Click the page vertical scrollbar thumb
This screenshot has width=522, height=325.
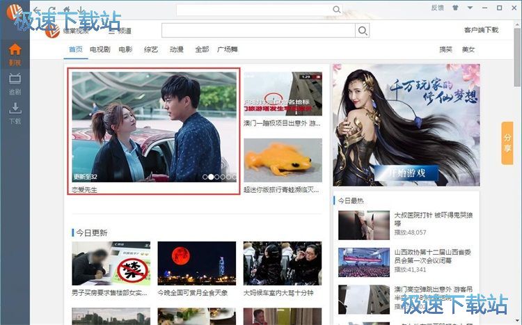coord(517,58)
